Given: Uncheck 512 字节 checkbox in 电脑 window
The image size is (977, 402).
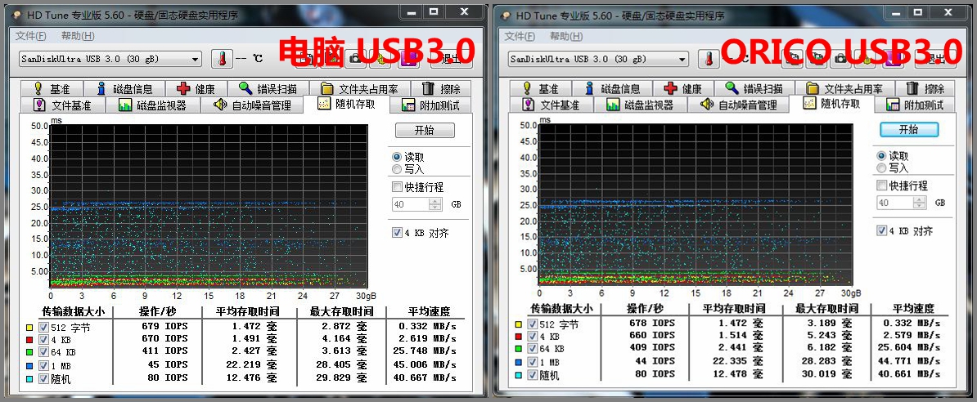Looking at the screenshot, I should [x=43, y=327].
